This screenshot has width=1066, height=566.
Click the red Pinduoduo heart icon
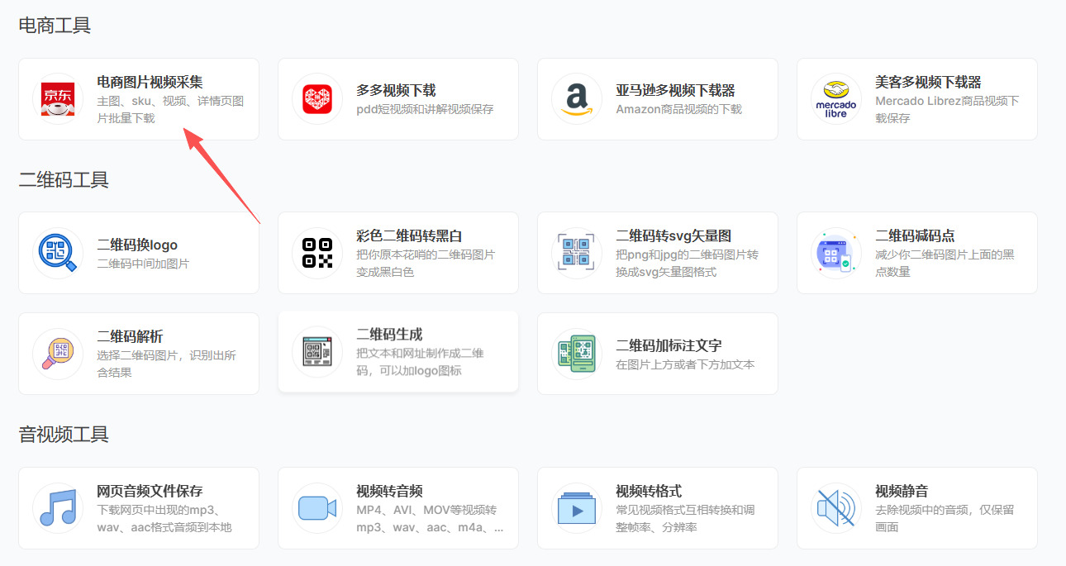pos(317,99)
